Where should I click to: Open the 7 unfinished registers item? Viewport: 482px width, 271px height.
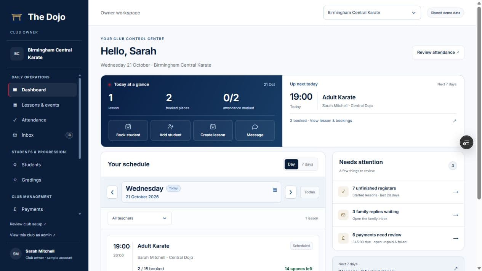(398, 192)
